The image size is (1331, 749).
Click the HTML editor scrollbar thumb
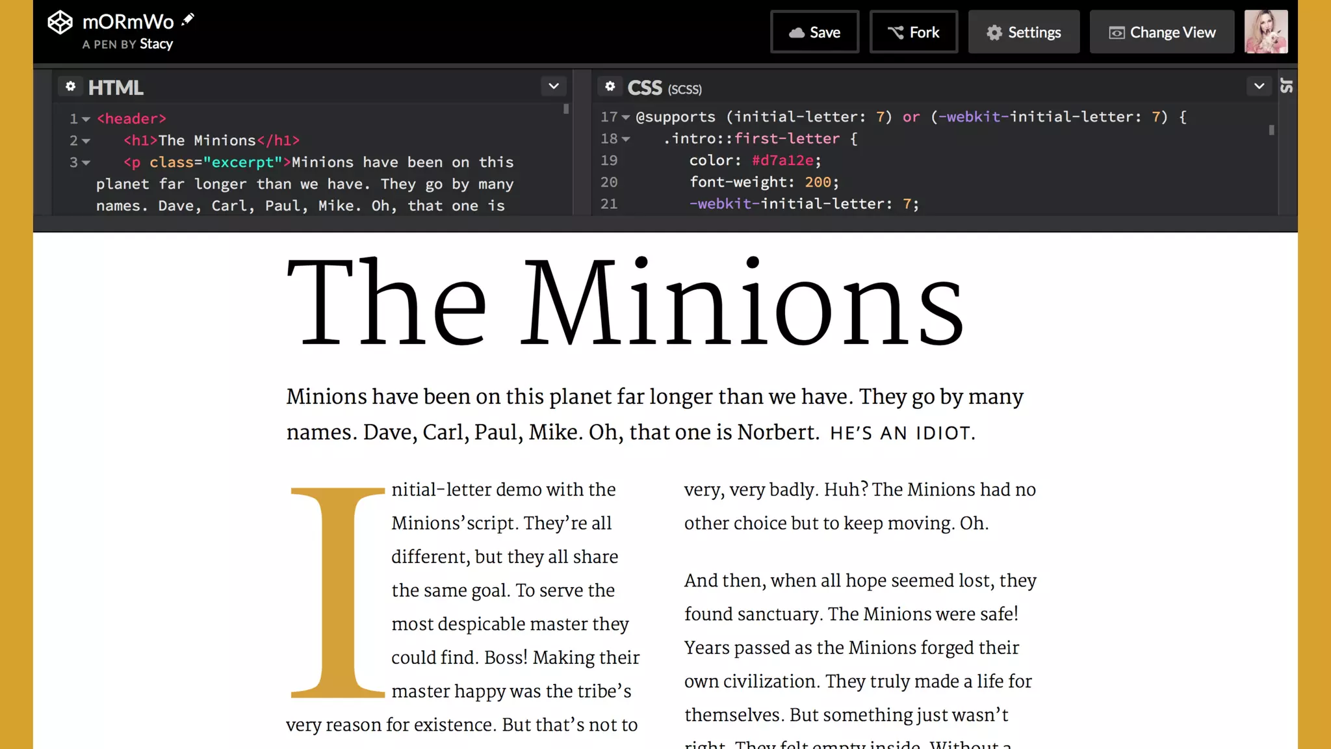click(x=566, y=109)
